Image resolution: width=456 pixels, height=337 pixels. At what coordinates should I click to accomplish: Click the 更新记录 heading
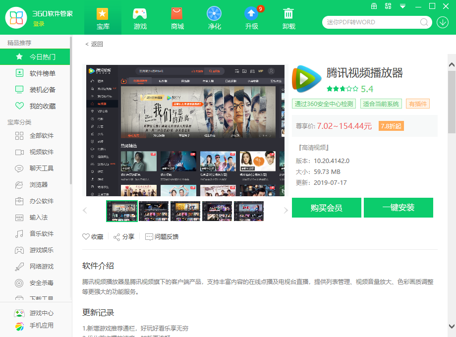click(98, 312)
